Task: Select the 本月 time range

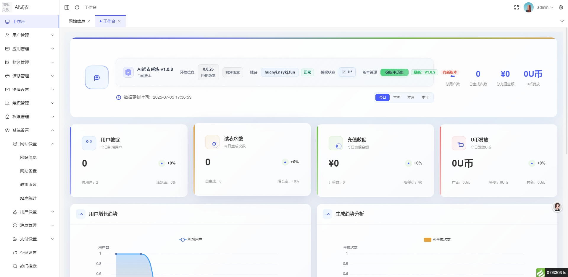Action: 411,97
